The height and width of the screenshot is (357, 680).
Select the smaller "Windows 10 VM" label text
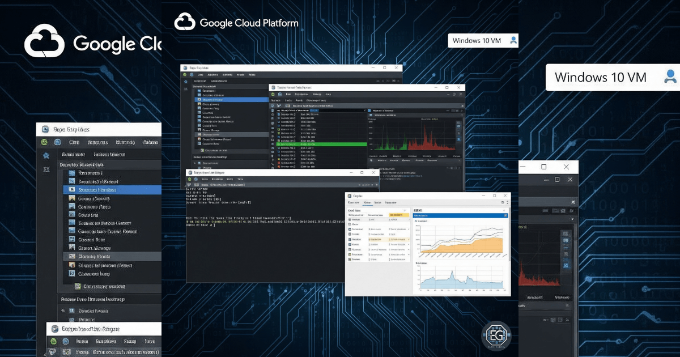click(477, 41)
